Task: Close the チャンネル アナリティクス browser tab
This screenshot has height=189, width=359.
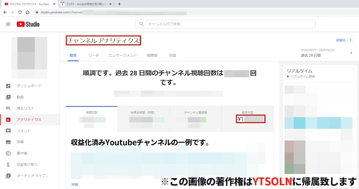Action: 54,4
